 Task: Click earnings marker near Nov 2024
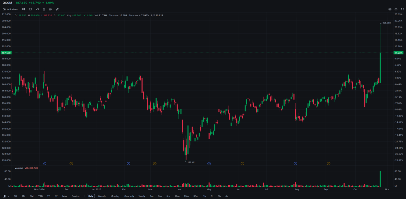[x=45, y=163]
